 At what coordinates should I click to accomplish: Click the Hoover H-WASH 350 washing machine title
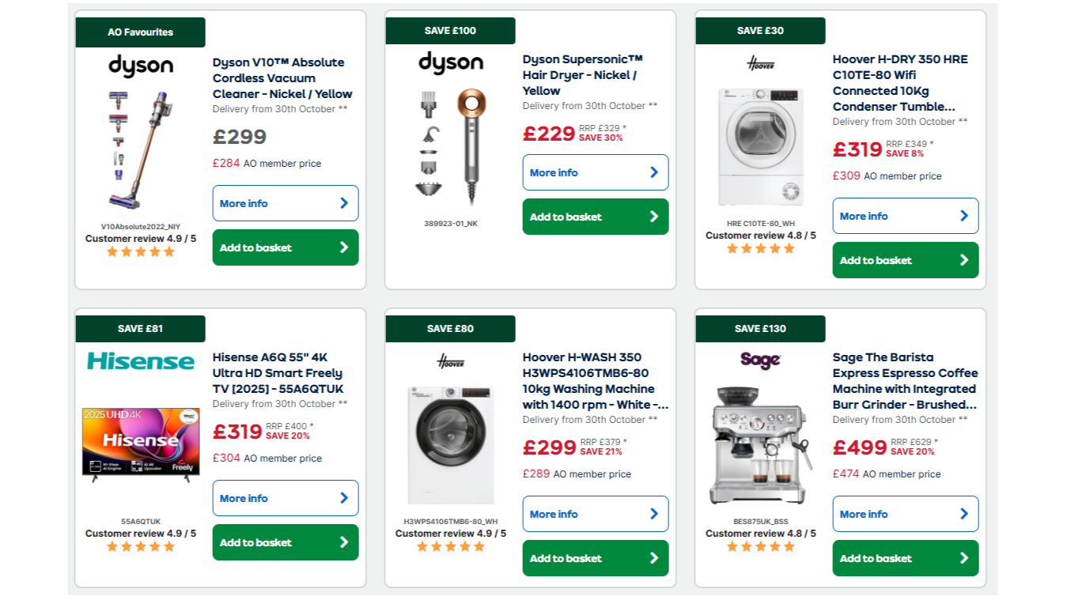(595, 381)
